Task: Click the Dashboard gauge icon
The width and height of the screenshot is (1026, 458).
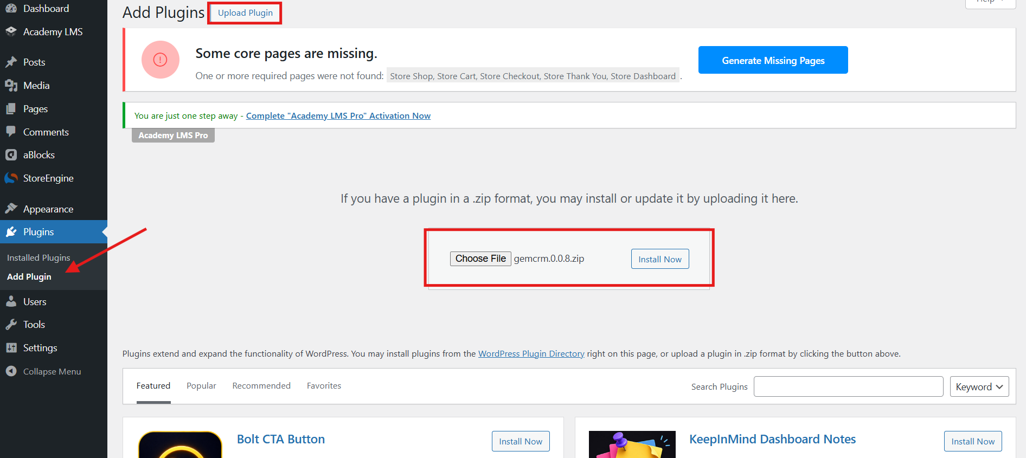Action: coord(11,8)
